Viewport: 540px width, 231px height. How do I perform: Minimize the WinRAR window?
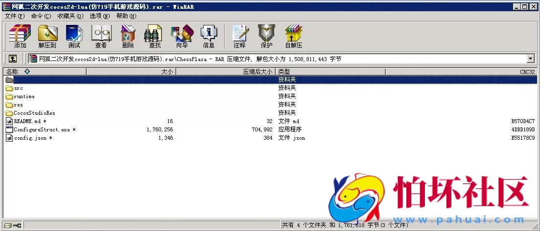517,6
